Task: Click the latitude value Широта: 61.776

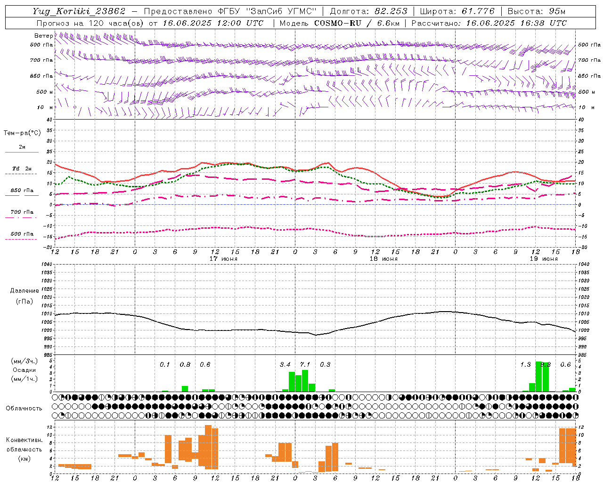Action: pyautogui.click(x=457, y=11)
